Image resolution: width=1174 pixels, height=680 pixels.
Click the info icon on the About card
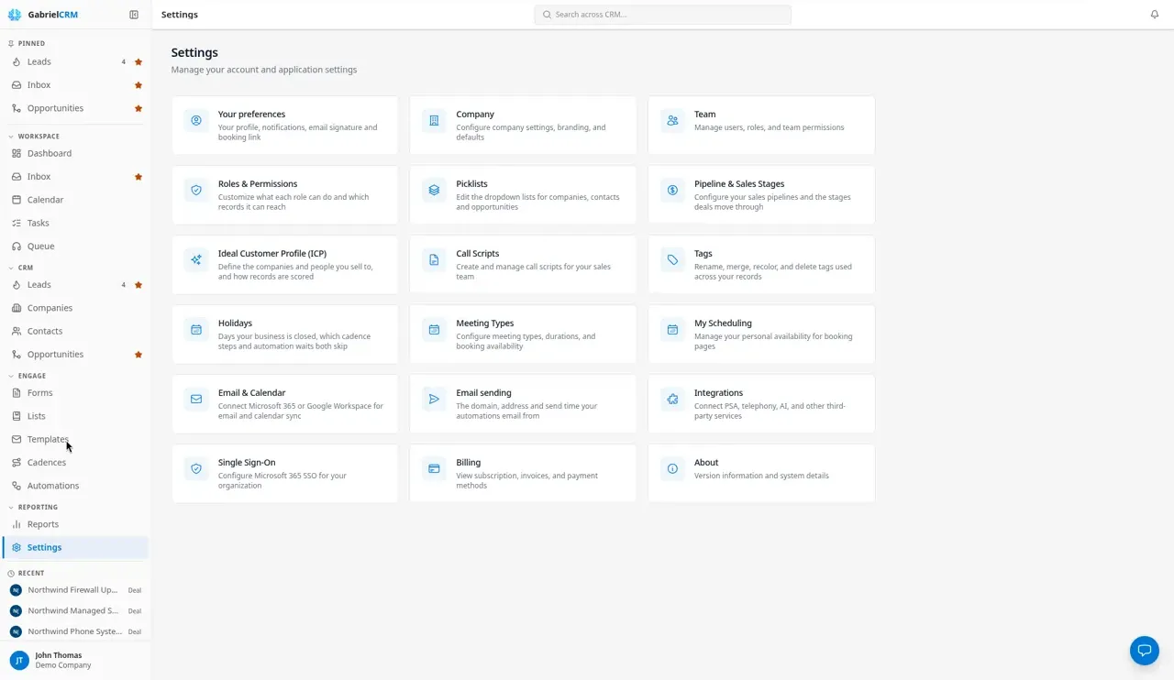tap(672, 468)
